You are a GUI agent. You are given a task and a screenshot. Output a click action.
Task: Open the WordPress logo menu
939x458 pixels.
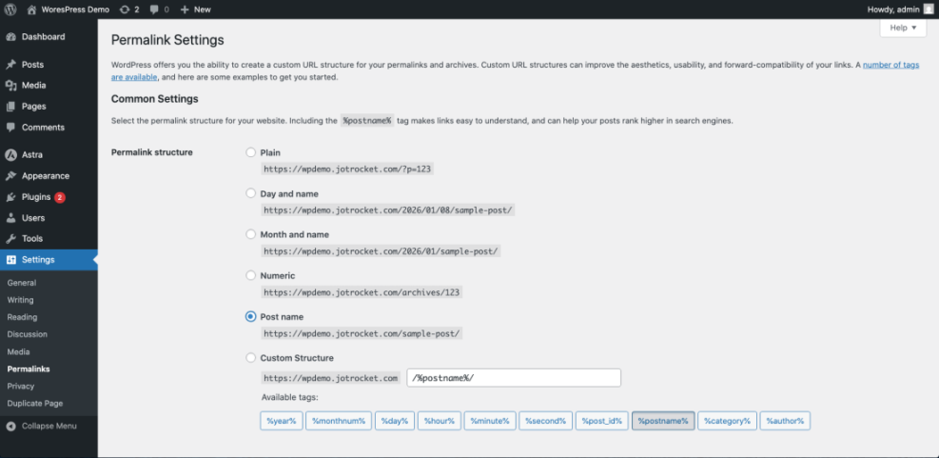pyautogui.click(x=10, y=10)
